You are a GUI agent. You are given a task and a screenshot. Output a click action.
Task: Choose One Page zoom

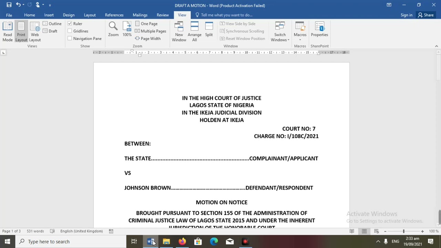pyautogui.click(x=146, y=24)
